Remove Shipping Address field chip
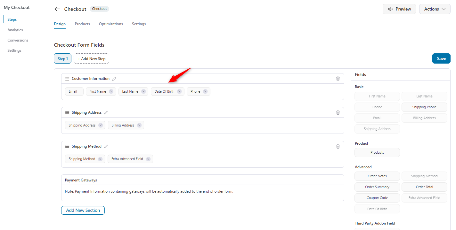Screen dimensions: 456x230 [x=101, y=125]
